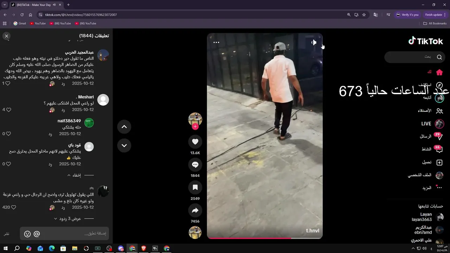Go back in browser history
Viewport: 450px width, 253px height.
[x=5, y=15]
